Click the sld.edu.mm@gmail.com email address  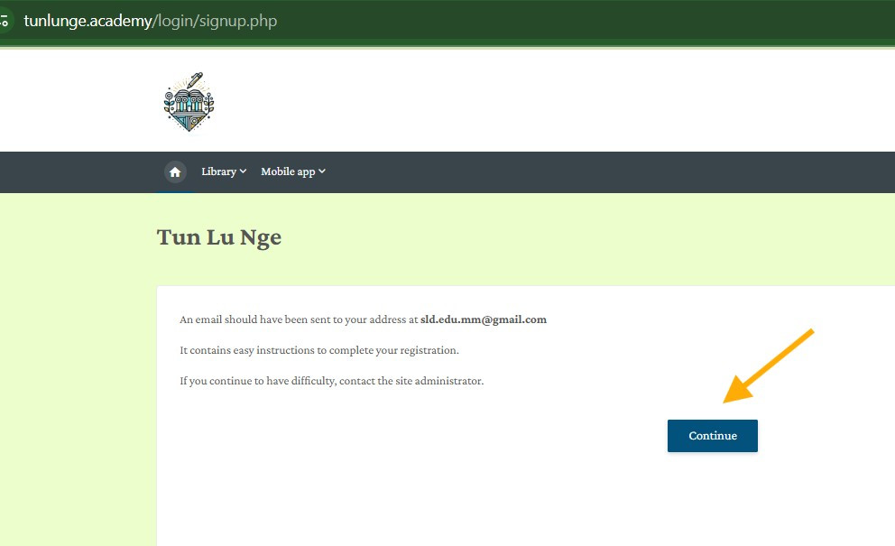point(484,319)
